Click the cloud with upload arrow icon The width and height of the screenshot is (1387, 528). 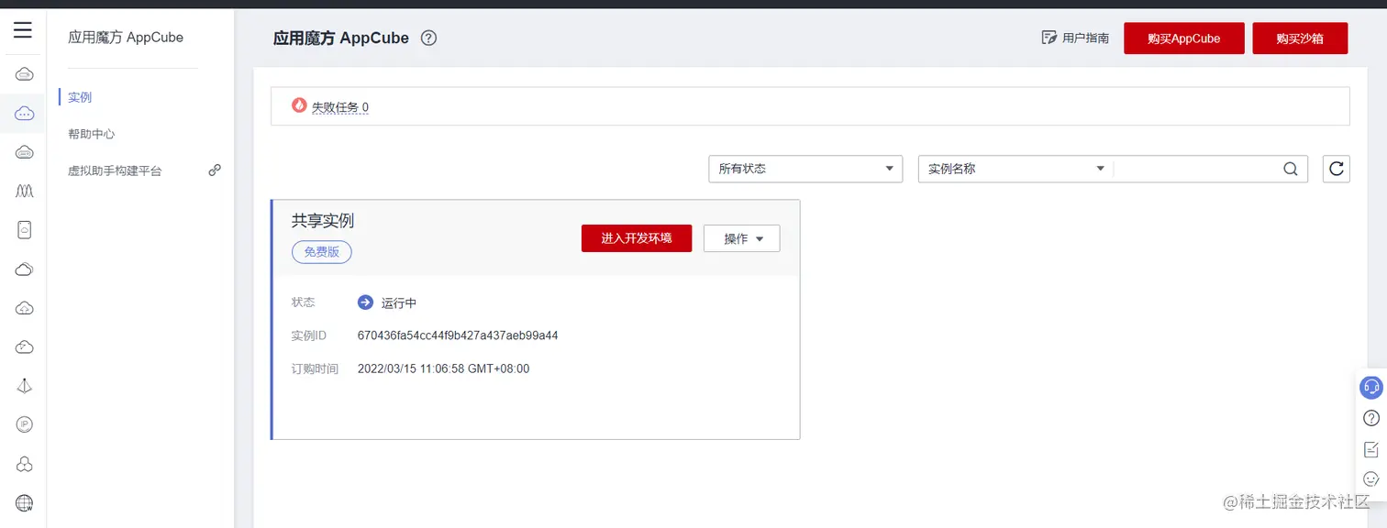tap(25, 308)
